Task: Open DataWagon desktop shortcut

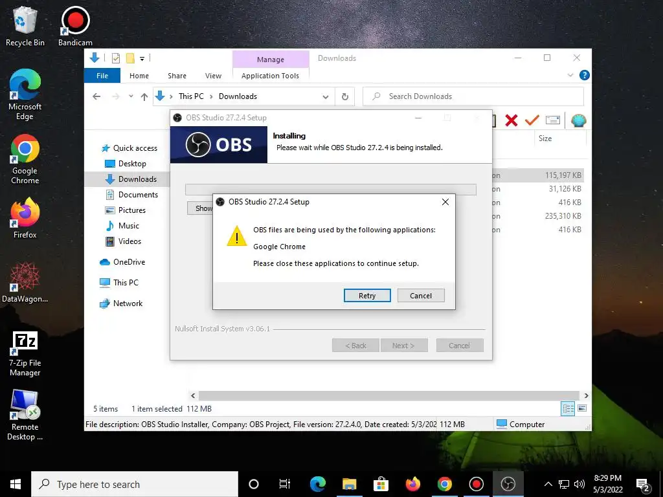Action: [25, 282]
